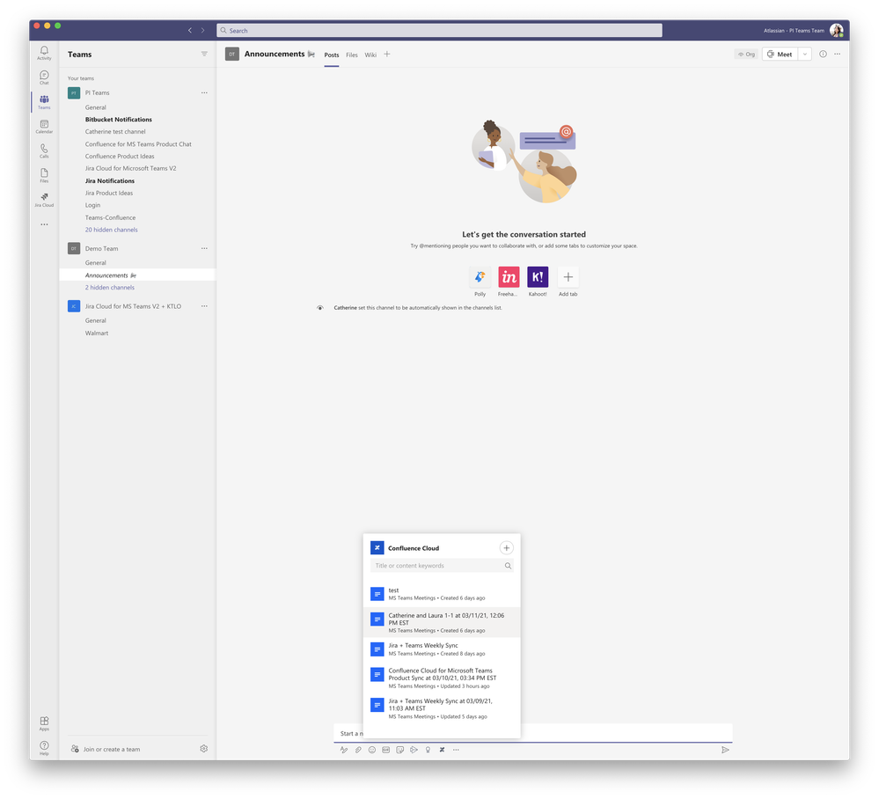
Task: Open the sticker picker
Action: click(399, 750)
